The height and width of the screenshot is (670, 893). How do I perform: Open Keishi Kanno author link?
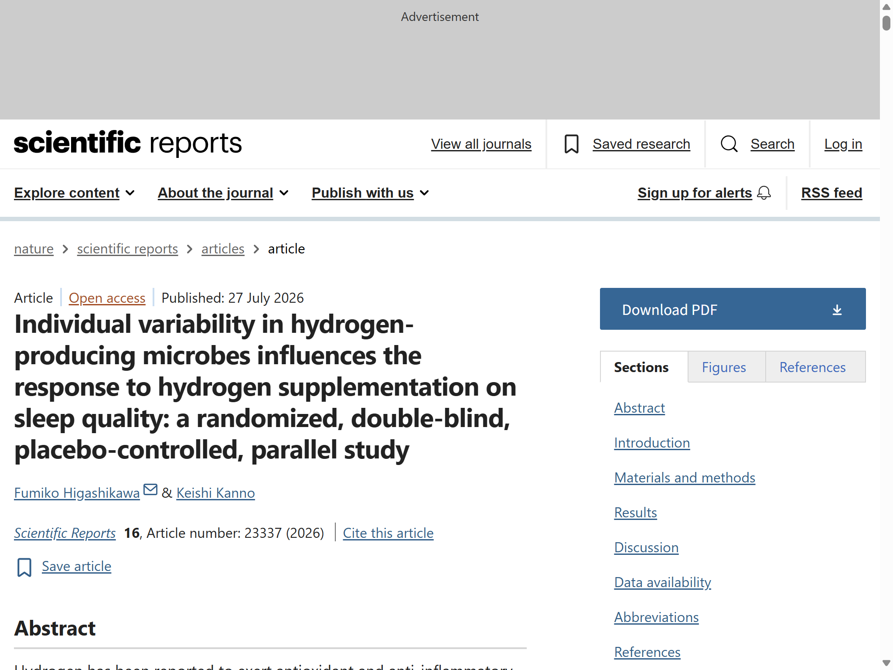point(215,493)
